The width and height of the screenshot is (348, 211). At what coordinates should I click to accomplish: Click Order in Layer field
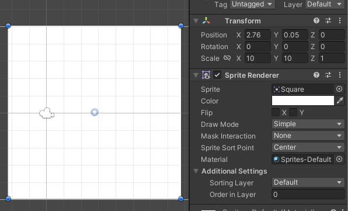(308, 194)
